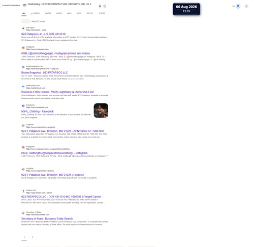Open Business Entity Search Verify Legitimacy result
Image resolution: width=254 pixels, height=247 pixels.
click(x=57, y=92)
